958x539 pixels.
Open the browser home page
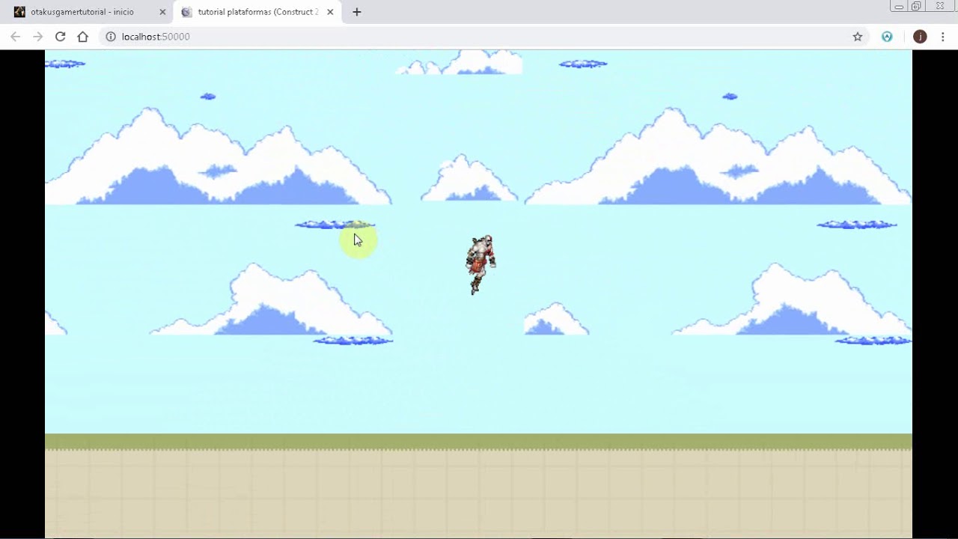[83, 37]
